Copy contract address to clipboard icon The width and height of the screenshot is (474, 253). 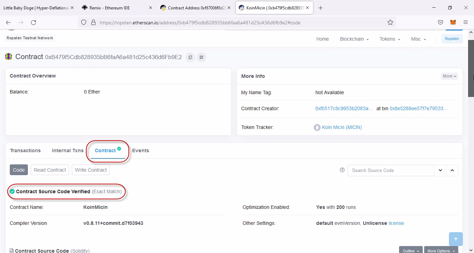(190, 57)
